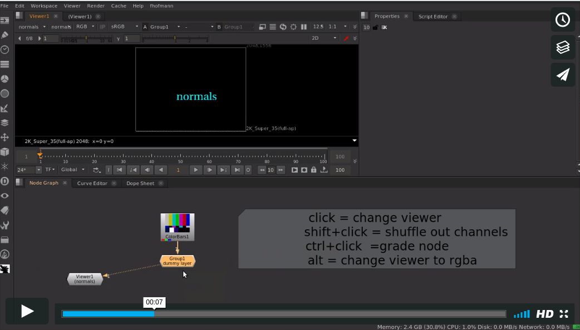This screenshot has height=330, width=580.
Task: Open the sRGB viewer LUT dropdown
Action: pos(124,26)
